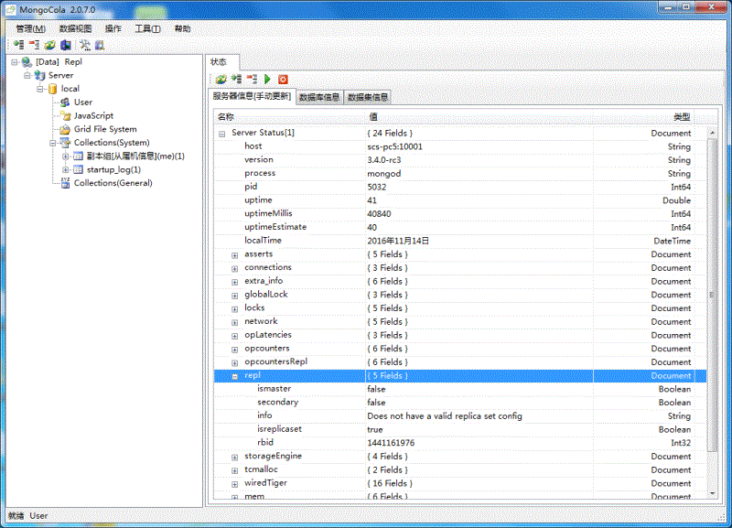Click the table icon beside startup_log(1)
The width and height of the screenshot is (732, 528).
pos(79,169)
